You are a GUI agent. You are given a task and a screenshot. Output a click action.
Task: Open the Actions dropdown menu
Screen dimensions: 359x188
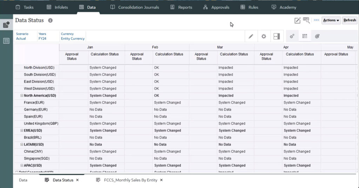click(x=331, y=20)
